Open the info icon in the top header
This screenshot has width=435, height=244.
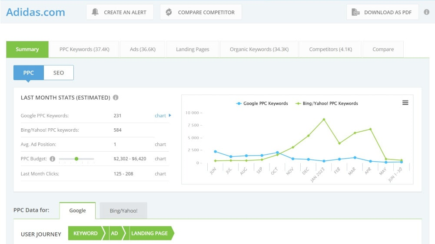click(426, 12)
